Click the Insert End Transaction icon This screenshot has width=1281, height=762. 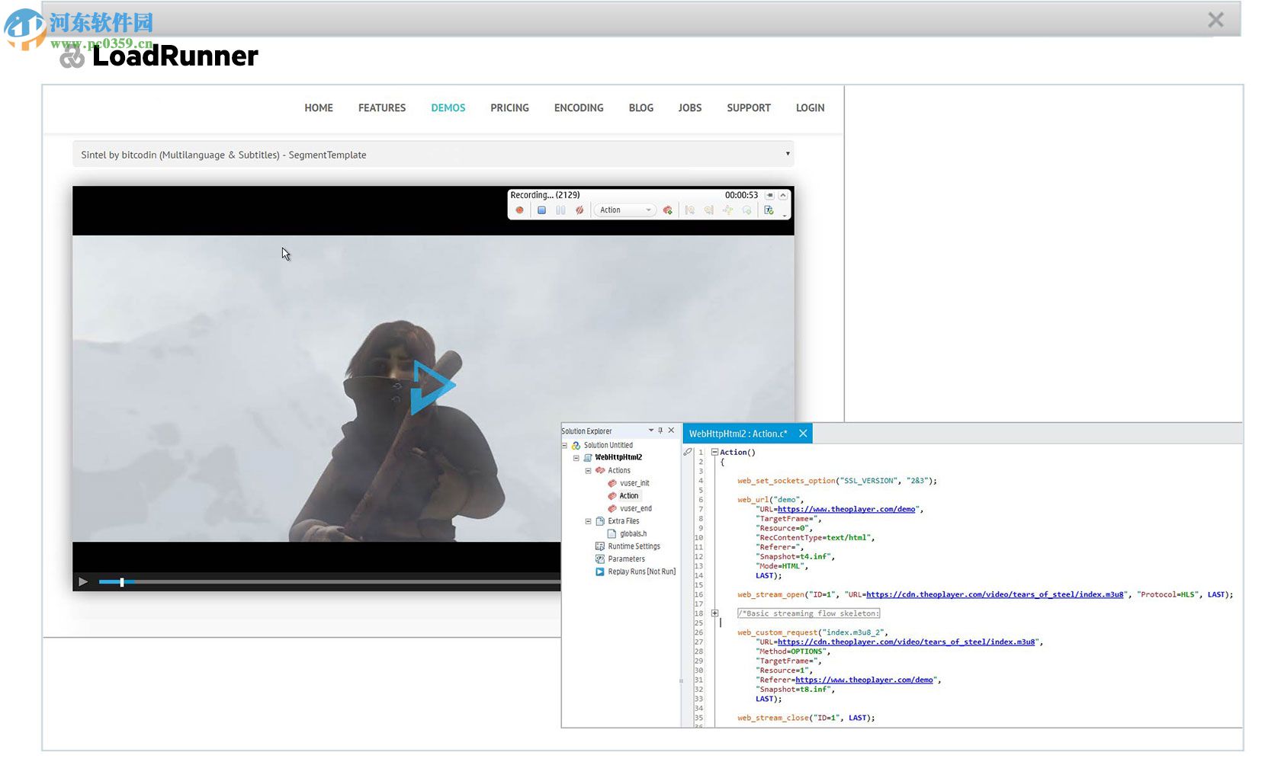pyautogui.click(x=709, y=210)
